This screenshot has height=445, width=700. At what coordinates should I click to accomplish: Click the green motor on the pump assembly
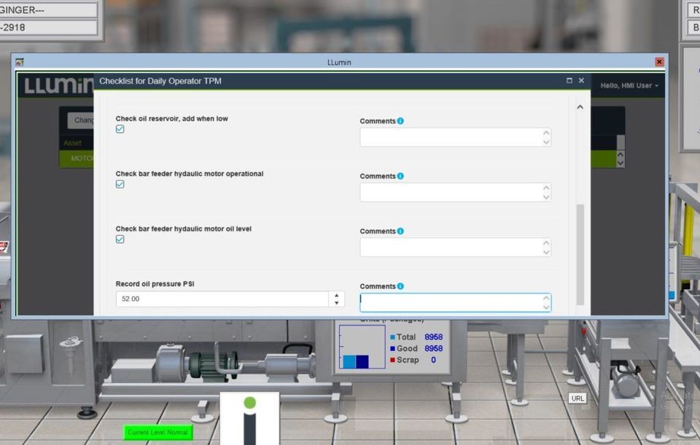coord(214,366)
